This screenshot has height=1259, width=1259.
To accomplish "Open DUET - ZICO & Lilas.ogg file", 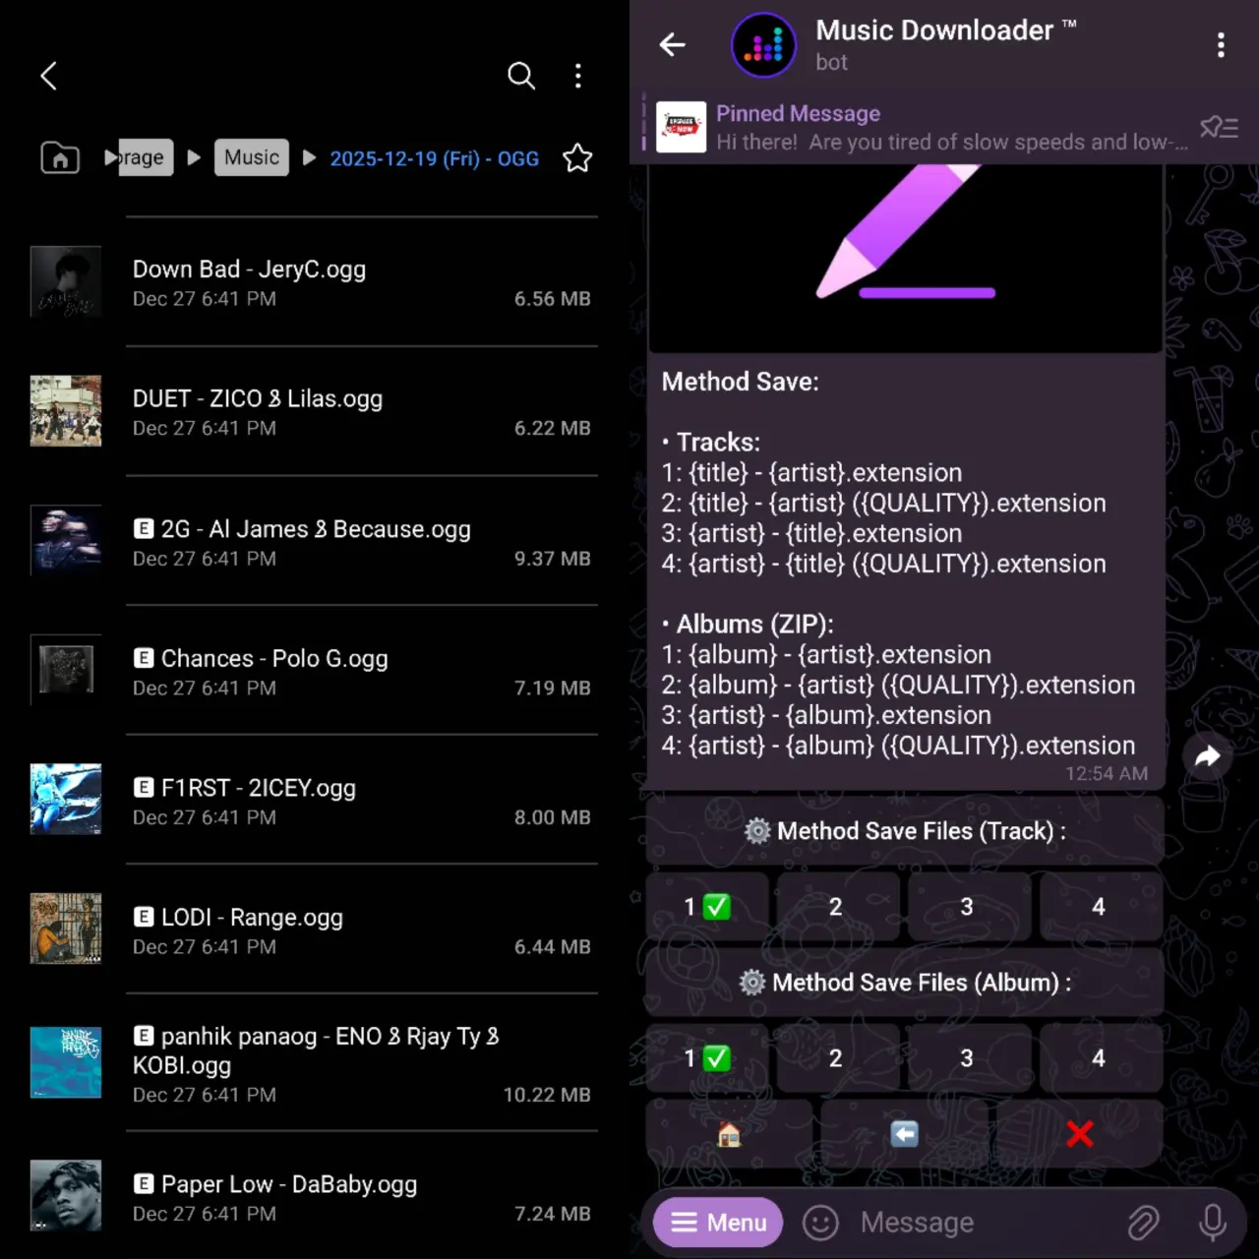I will coord(313,412).
